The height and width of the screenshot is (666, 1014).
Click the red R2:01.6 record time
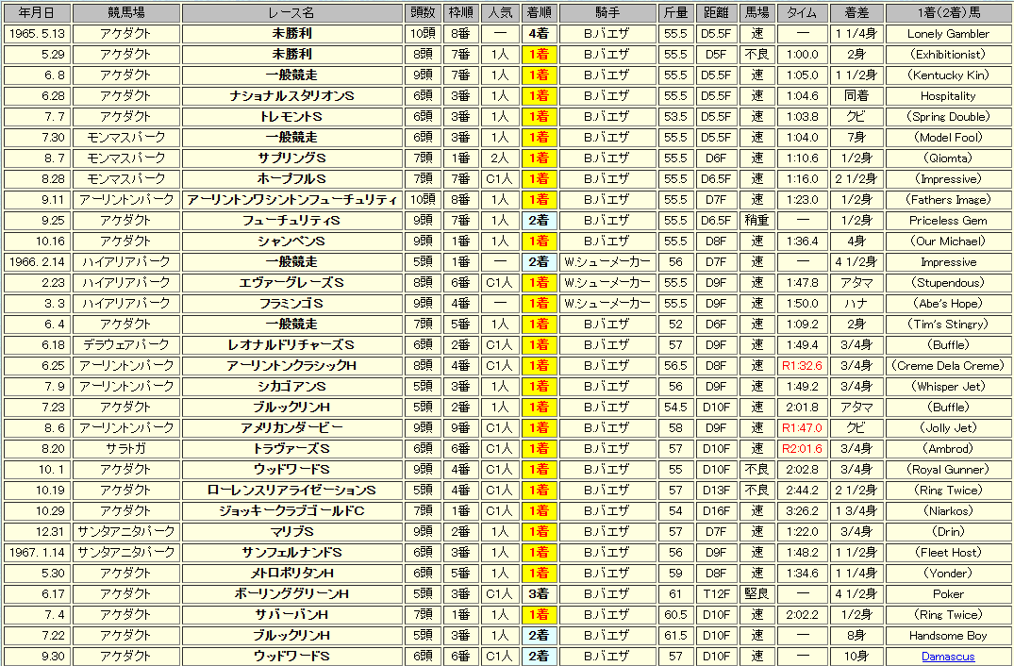tap(802, 449)
